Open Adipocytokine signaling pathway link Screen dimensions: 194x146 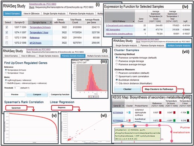coord(119,34)
